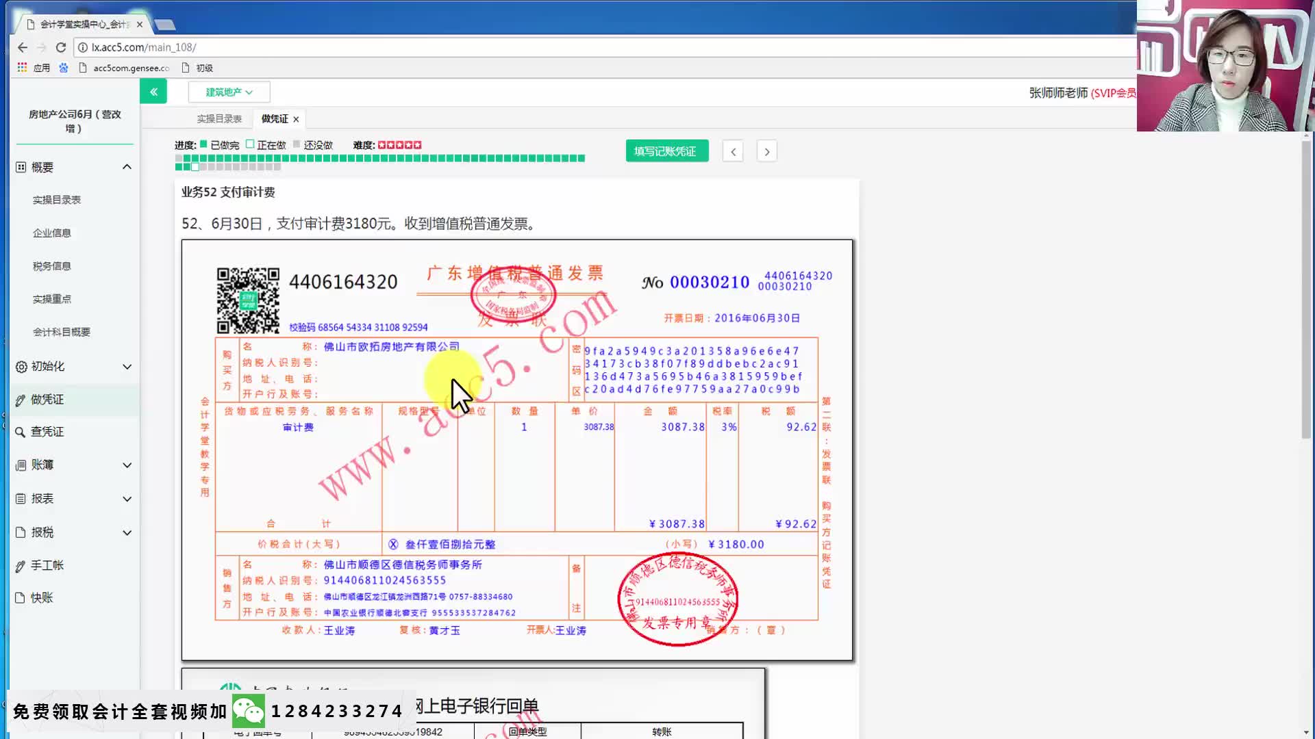Open 查凭证 with the magnifier icon

[x=21, y=432]
